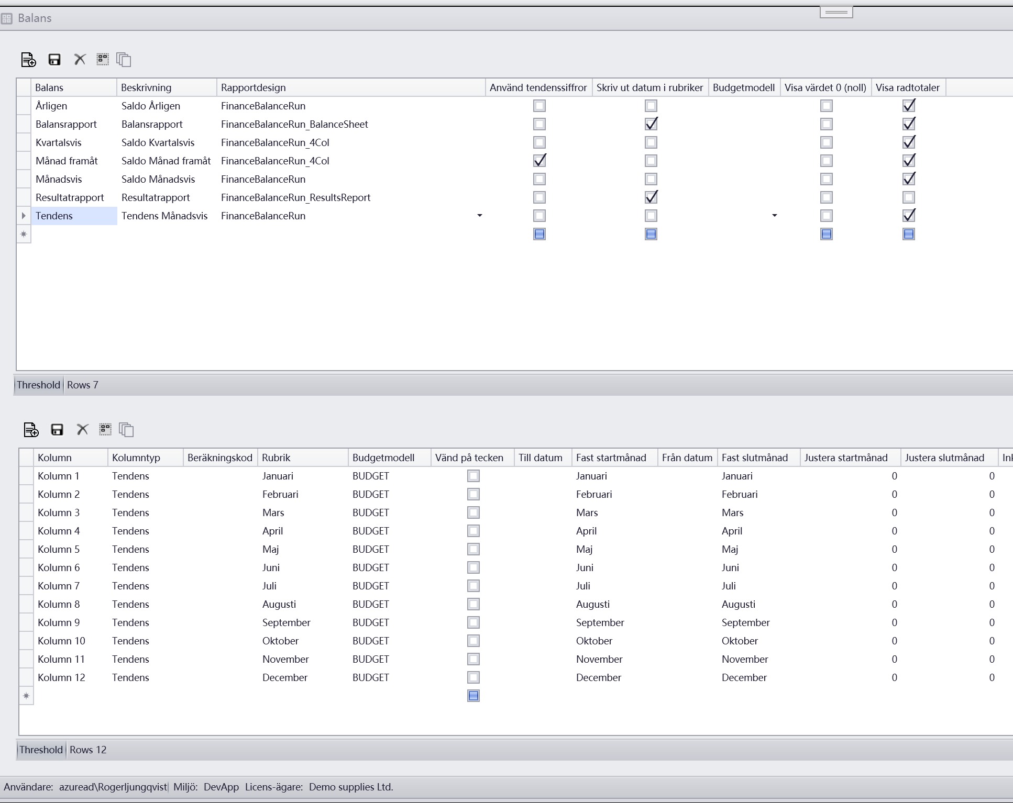Sort by Rapportdesign column header
The height and width of the screenshot is (803, 1013).
coord(253,88)
